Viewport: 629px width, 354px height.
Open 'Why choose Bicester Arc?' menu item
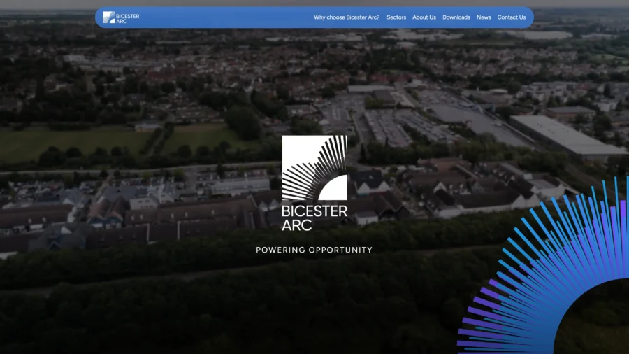pos(347,17)
